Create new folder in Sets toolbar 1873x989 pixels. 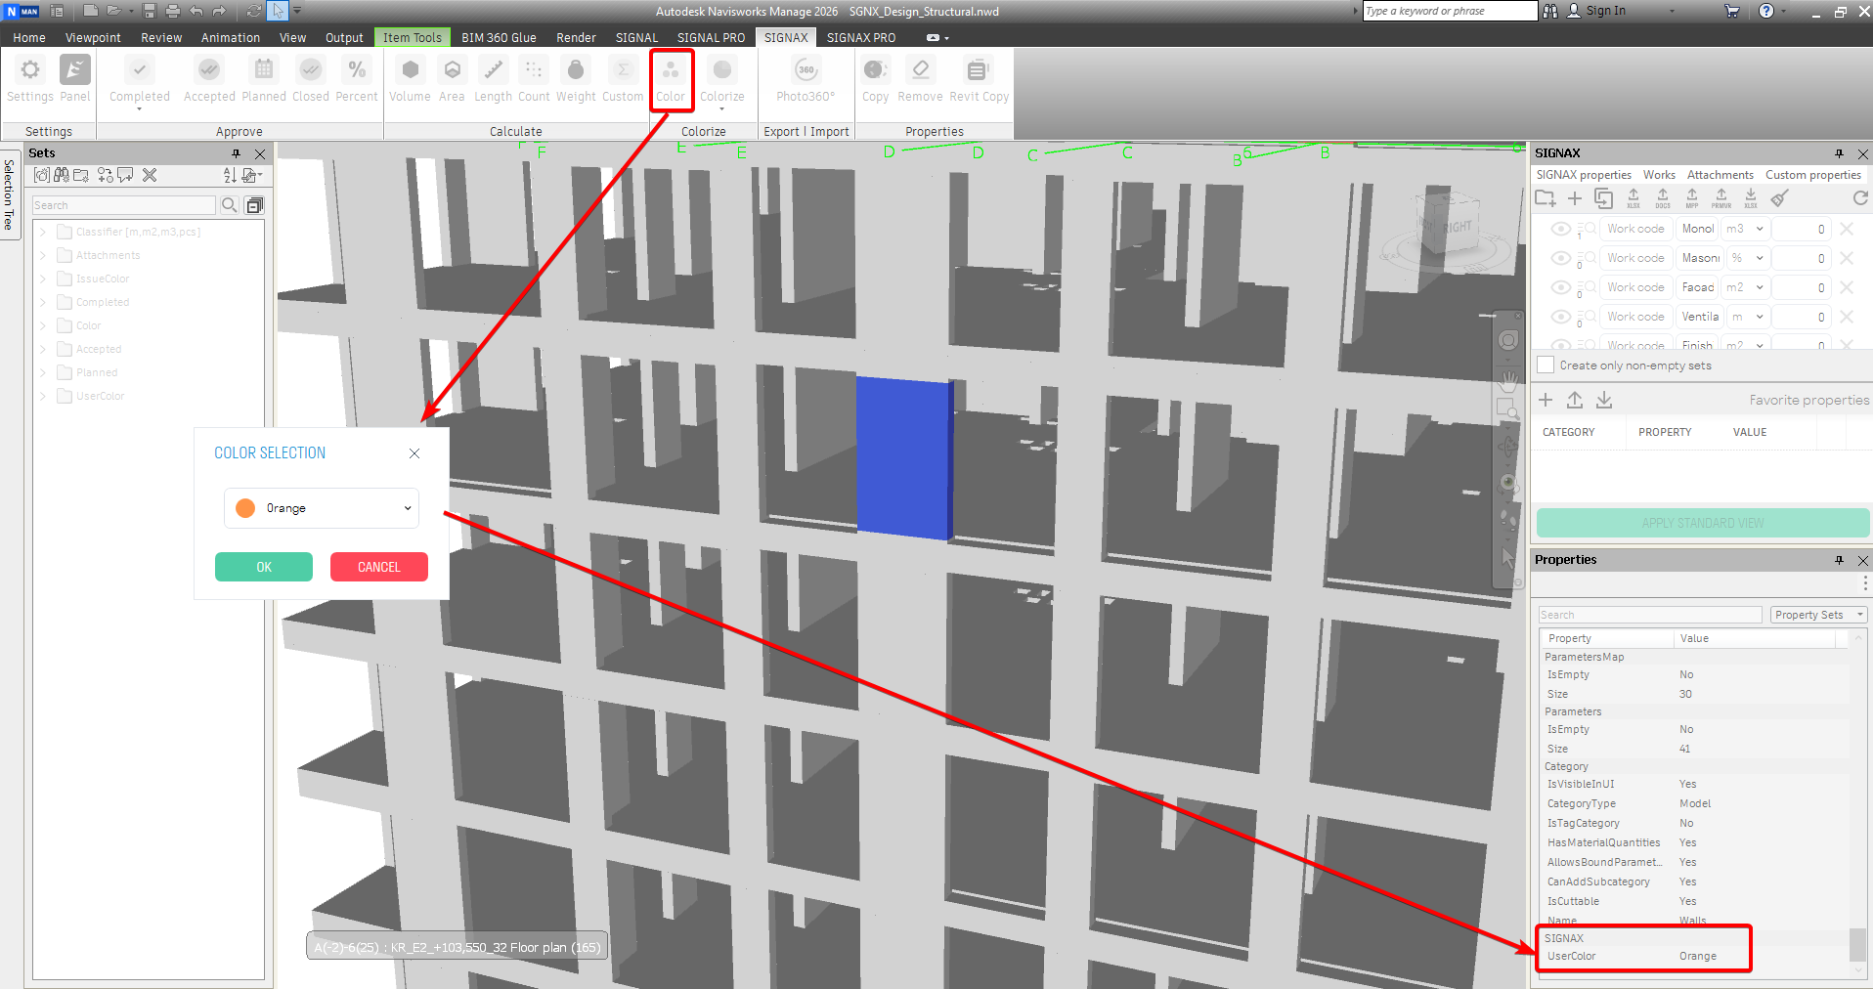click(x=81, y=175)
